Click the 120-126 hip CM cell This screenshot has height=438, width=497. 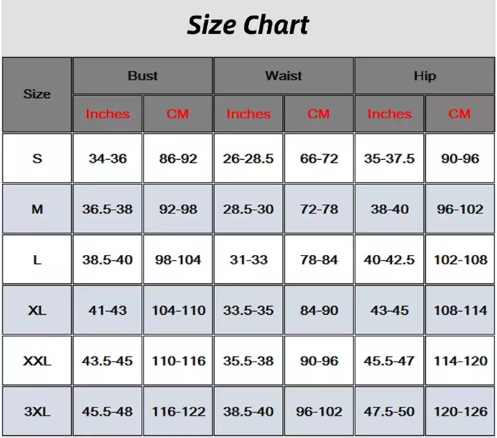[x=460, y=412]
